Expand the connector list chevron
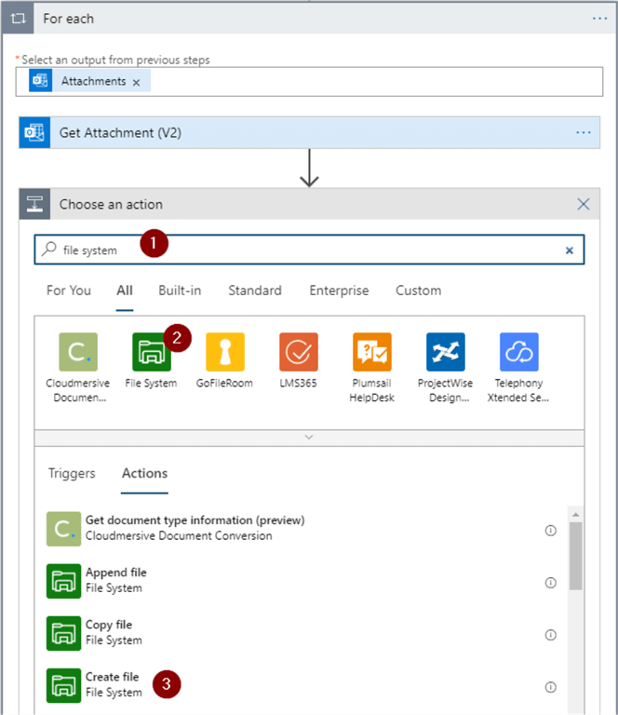The width and height of the screenshot is (618, 715). [x=309, y=437]
